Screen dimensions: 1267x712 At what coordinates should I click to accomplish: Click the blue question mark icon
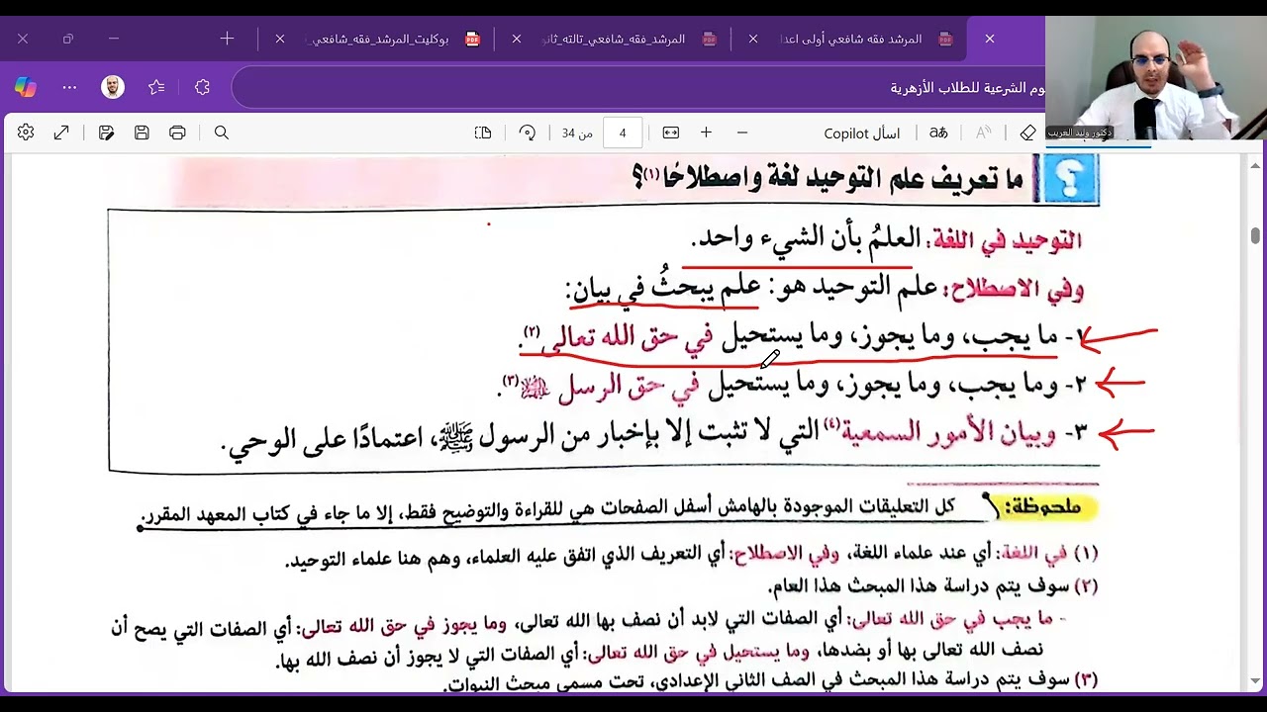(x=1069, y=180)
